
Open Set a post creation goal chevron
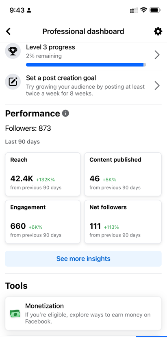[157, 86]
